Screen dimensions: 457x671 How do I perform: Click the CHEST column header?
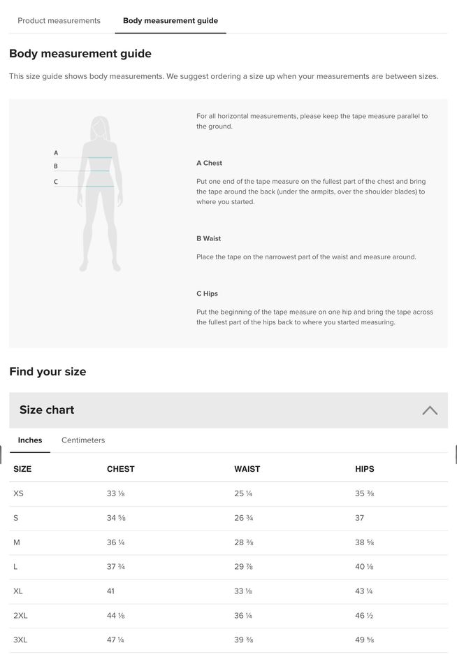[x=120, y=469]
